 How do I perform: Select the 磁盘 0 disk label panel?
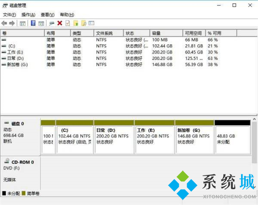[20, 136]
